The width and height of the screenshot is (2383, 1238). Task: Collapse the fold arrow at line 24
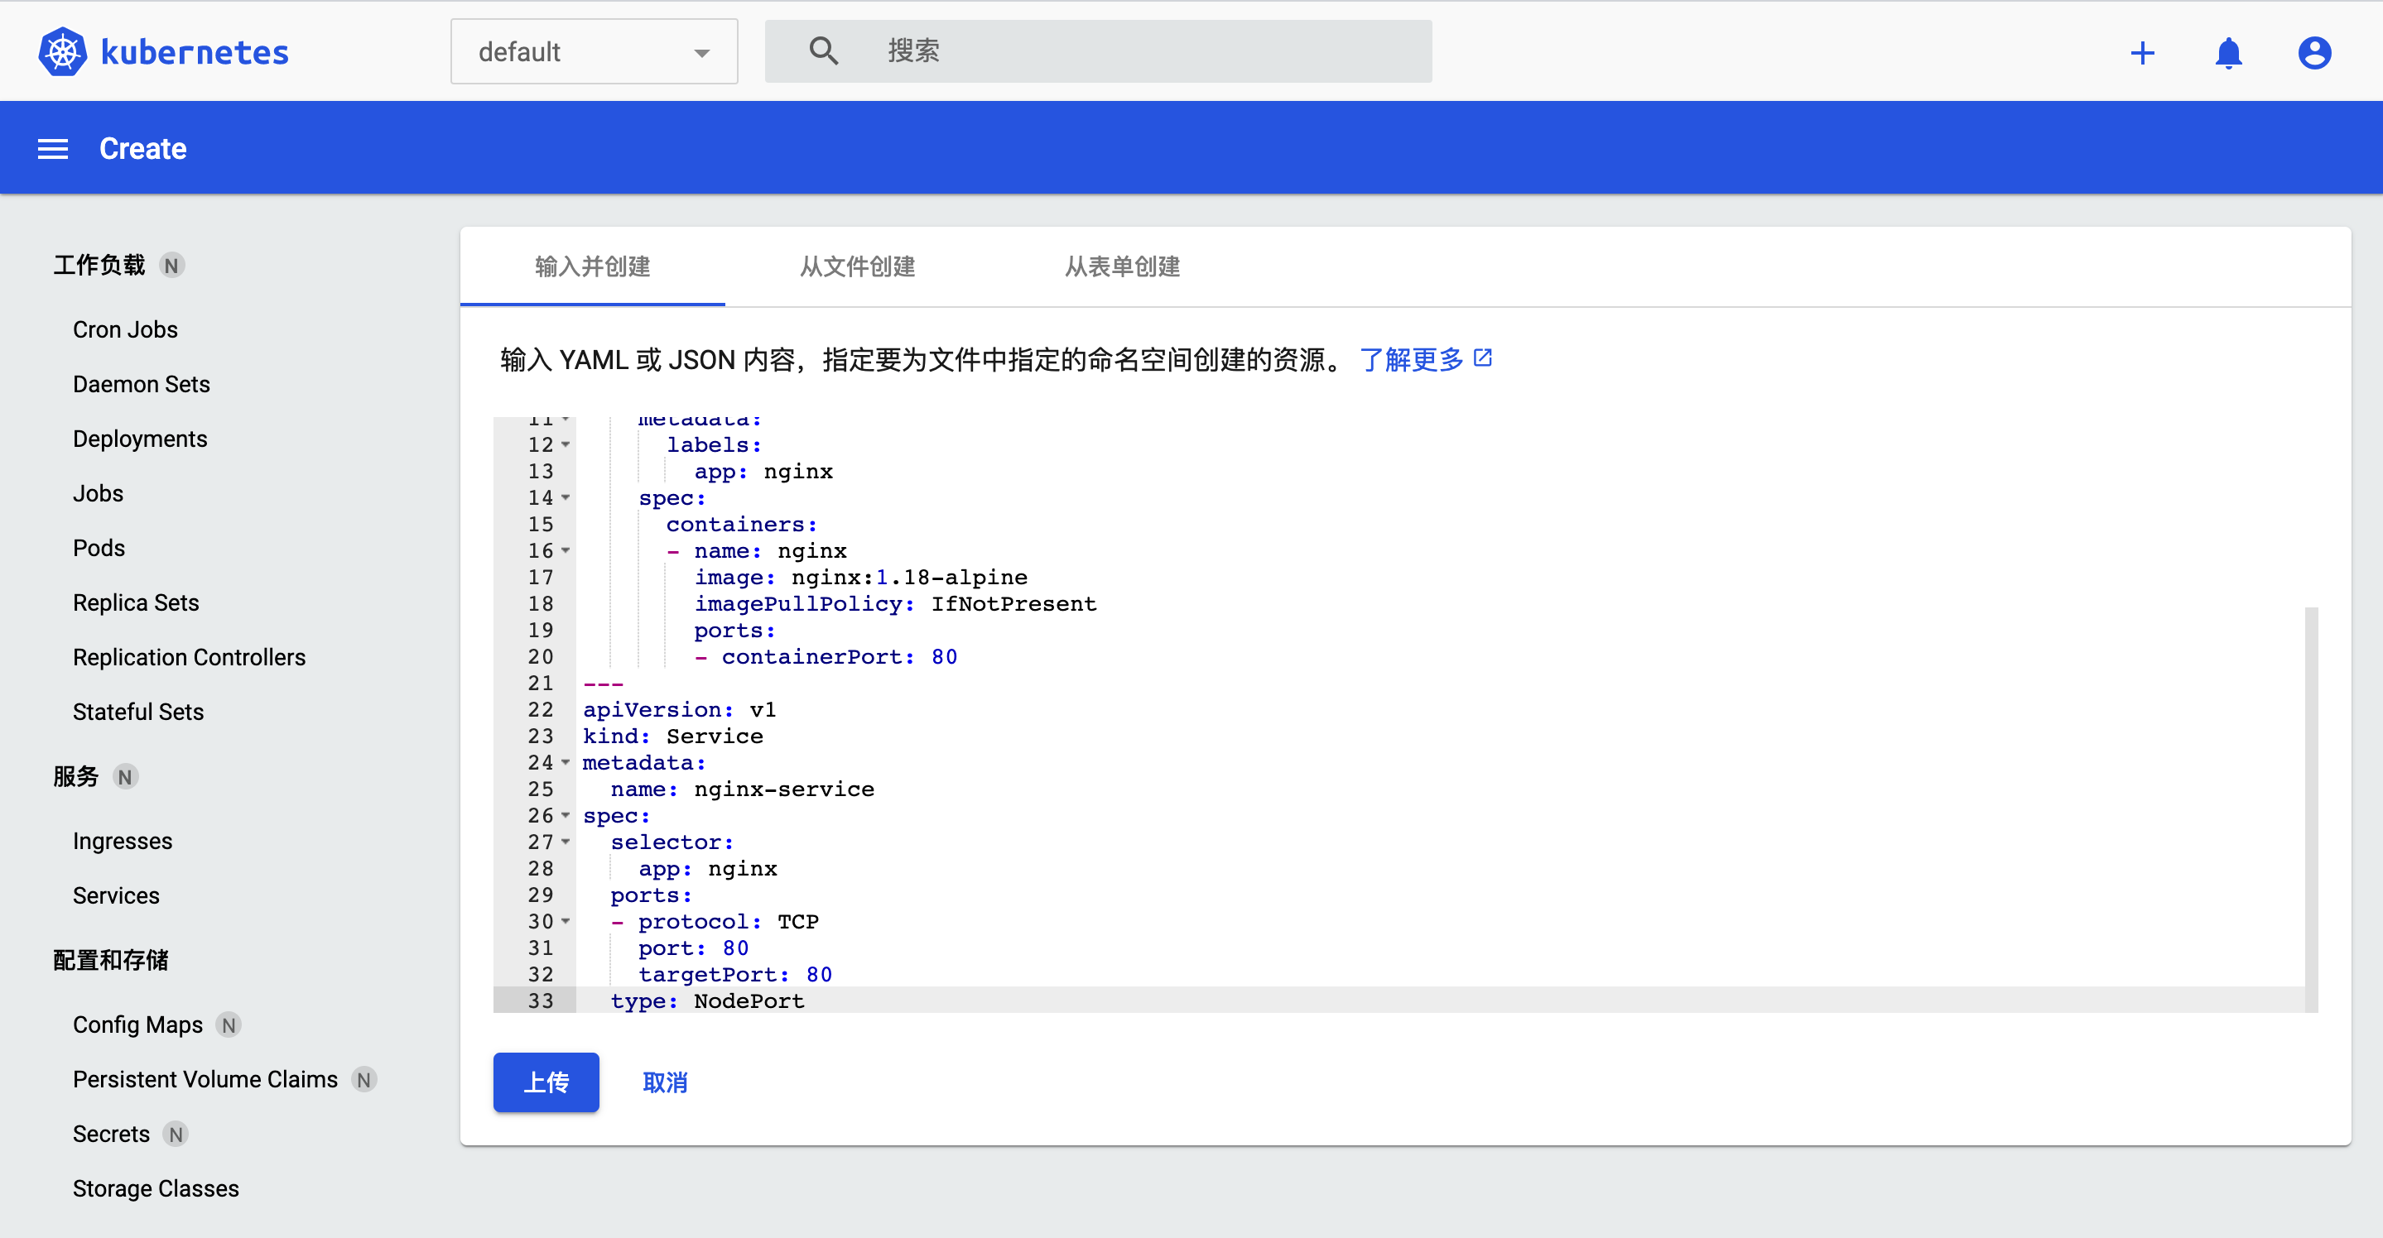pos(566,763)
